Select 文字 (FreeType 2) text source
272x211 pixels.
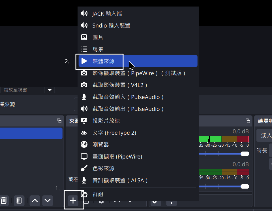[x=138, y=133]
